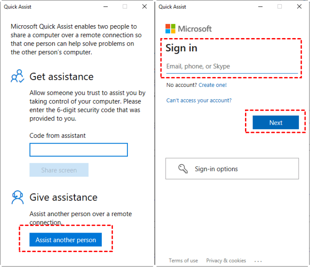
Task: Click the Give assistance headset icon
Action: [17, 197]
